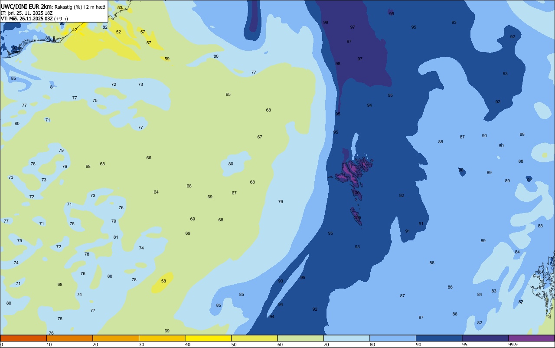Pick the 60–70 light green legend swatch
The width and height of the screenshot is (555, 348).
300,338
